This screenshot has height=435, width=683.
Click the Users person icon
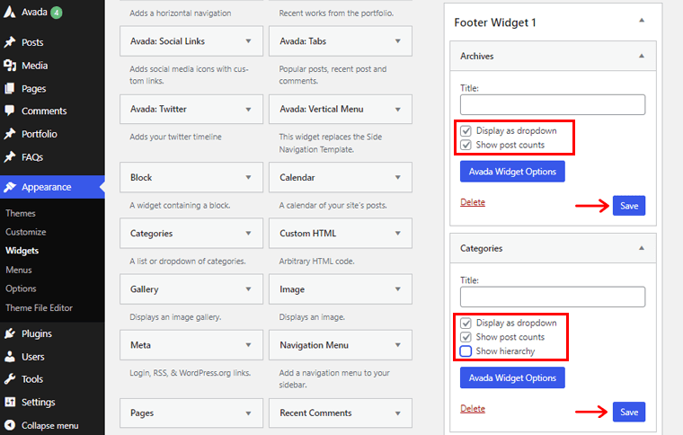click(10, 357)
